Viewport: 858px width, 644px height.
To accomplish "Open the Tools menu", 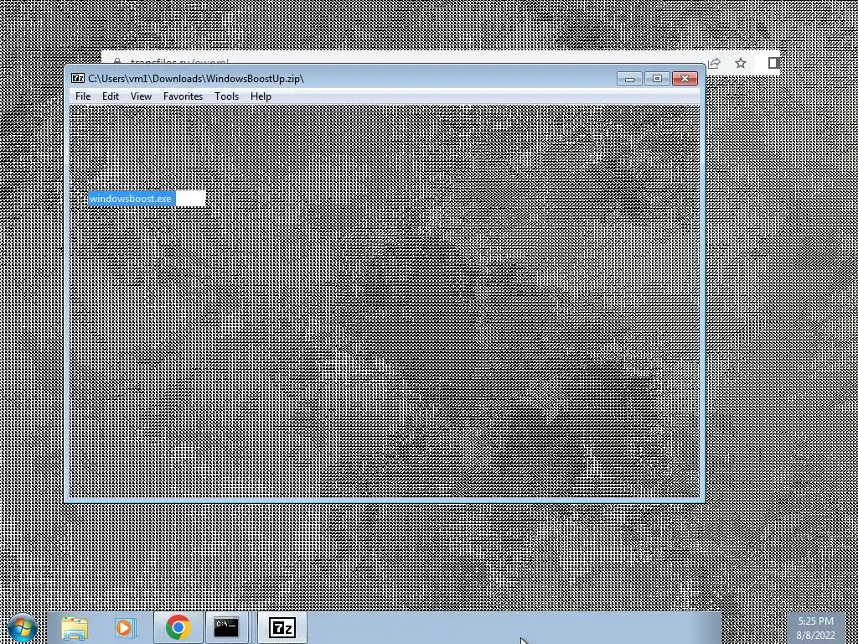I will click(x=226, y=96).
